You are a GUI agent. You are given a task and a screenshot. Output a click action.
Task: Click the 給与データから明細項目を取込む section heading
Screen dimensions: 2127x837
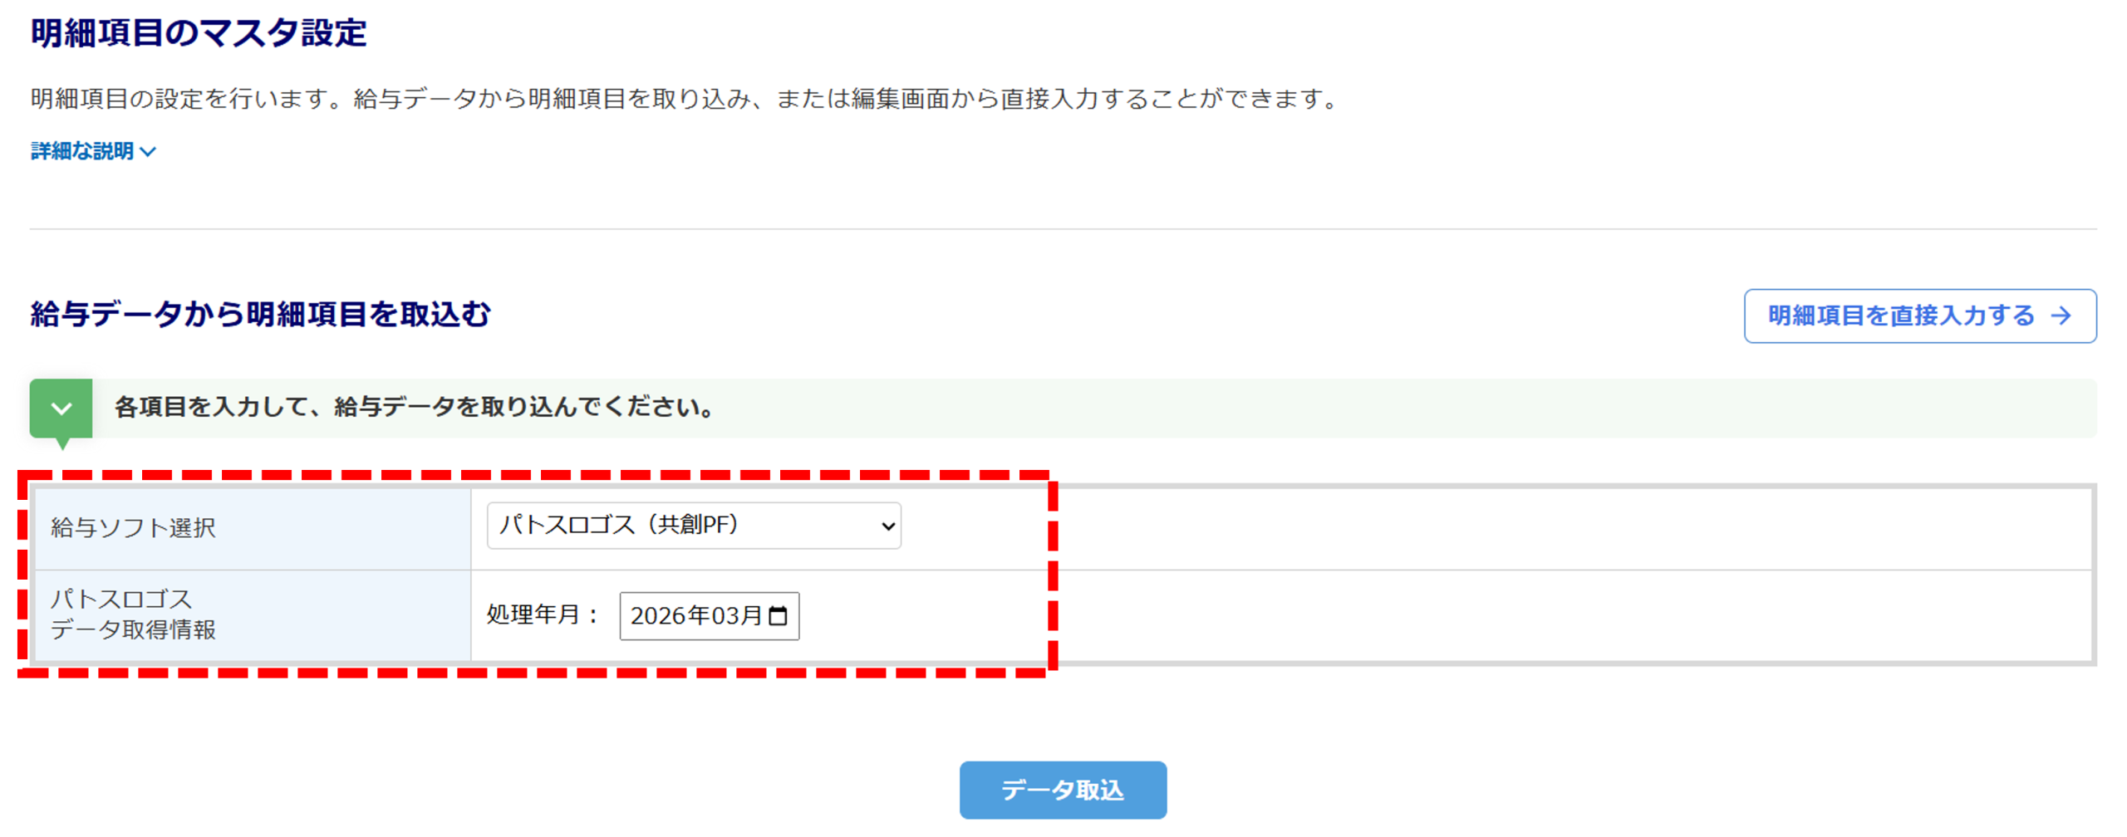261,314
